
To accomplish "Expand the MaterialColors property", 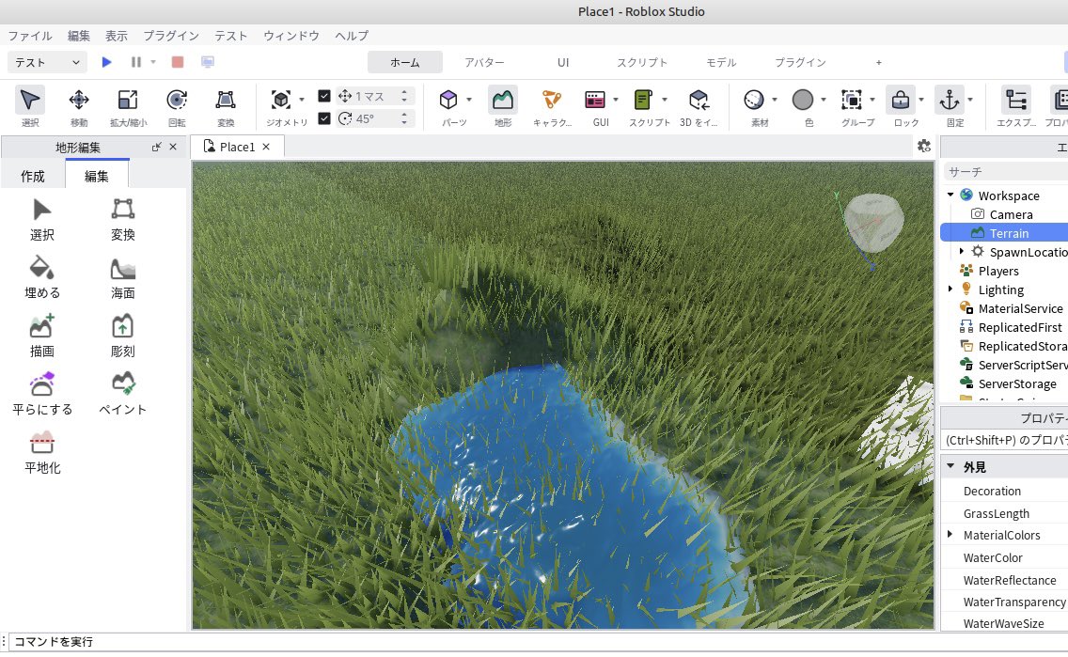I will click(x=950, y=535).
